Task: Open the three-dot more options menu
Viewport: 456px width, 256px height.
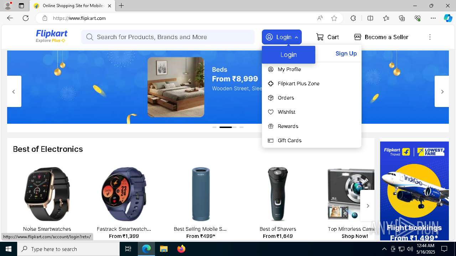Action: coord(430,37)
